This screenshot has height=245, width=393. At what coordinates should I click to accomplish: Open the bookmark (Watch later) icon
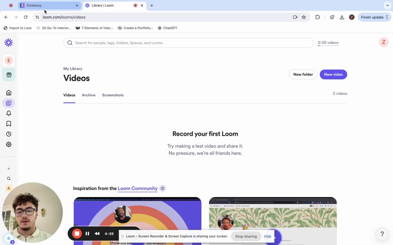[x=9, y=124]
